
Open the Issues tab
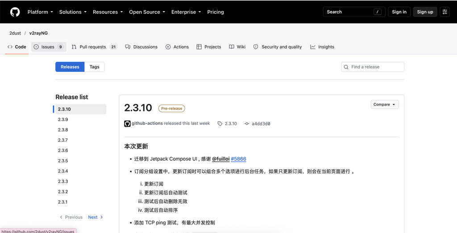click(49, 47)
